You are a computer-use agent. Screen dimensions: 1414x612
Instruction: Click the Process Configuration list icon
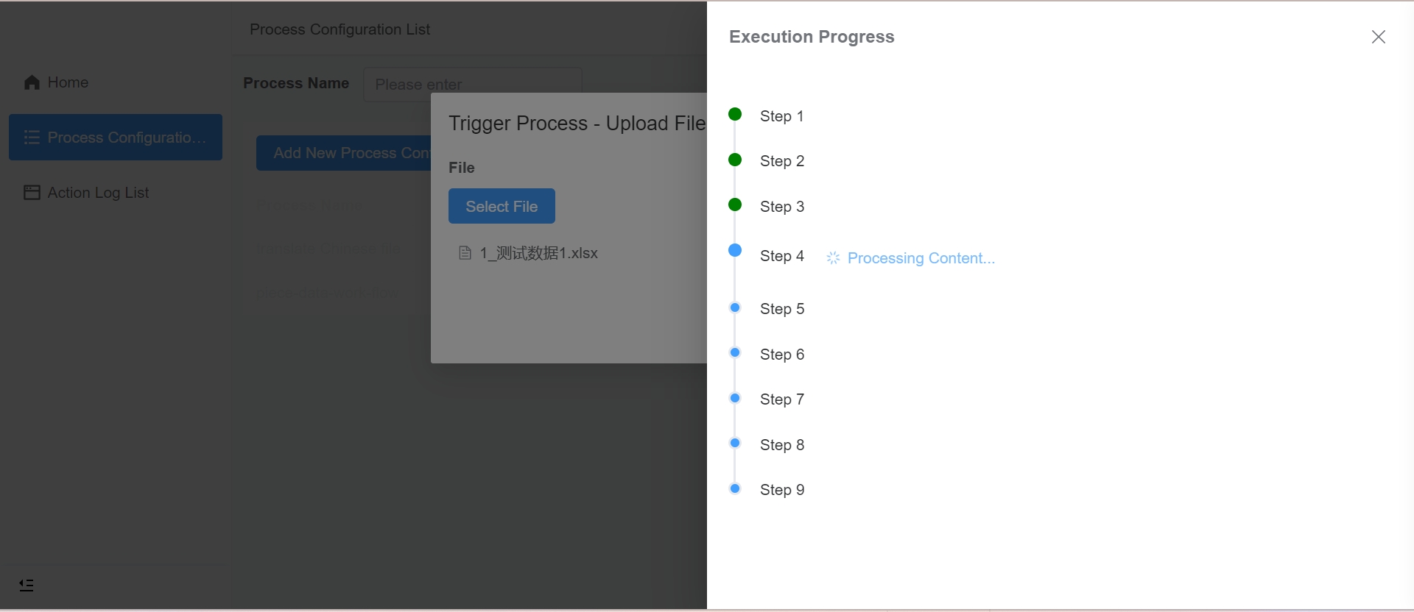pos(31,138)
